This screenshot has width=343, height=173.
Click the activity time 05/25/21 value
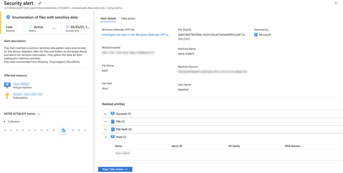(x=80, y=27)
